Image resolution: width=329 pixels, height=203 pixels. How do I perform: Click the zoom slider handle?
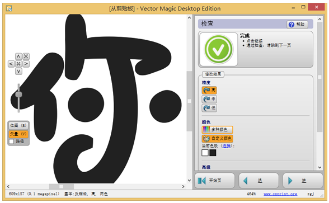click(x=18, y=95)
